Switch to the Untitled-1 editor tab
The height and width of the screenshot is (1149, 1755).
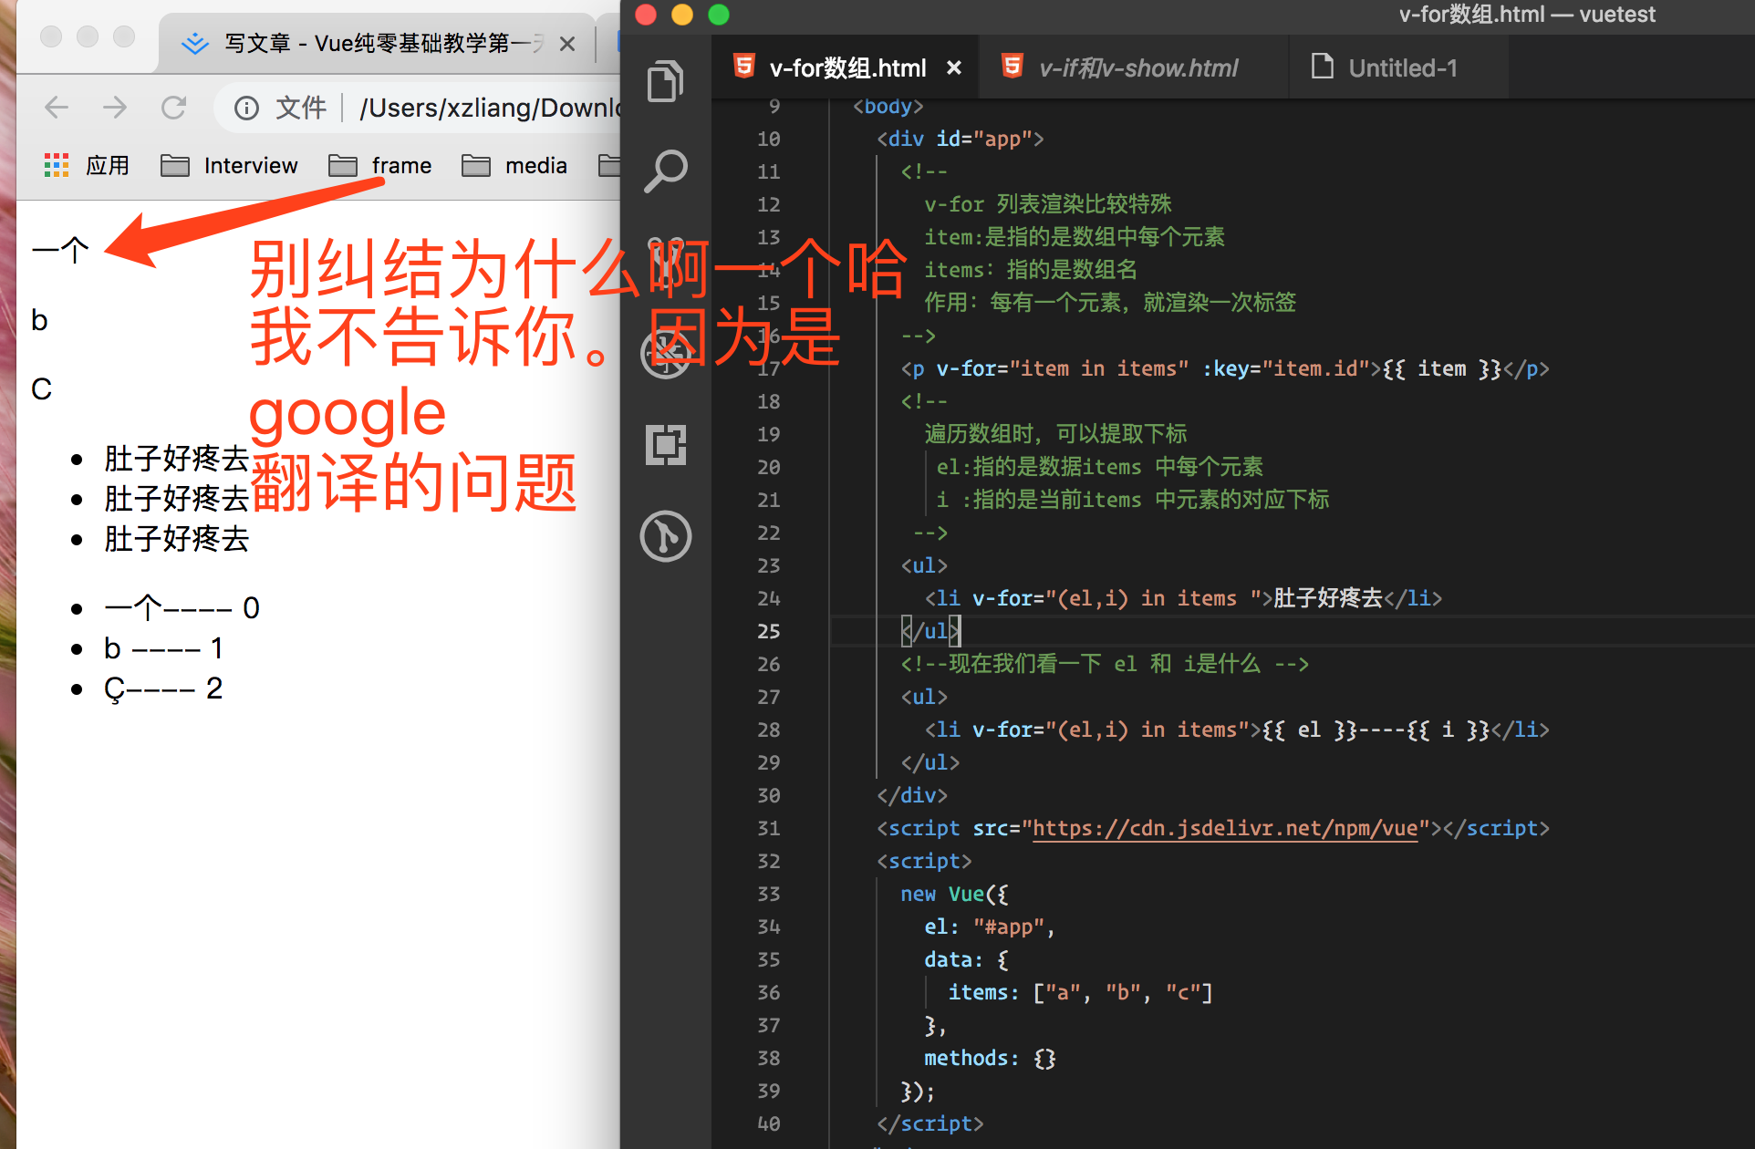1401,67
